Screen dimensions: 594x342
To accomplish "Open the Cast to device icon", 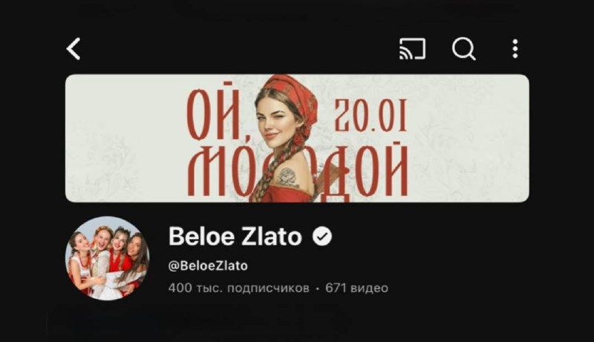I will coord(412,49).
